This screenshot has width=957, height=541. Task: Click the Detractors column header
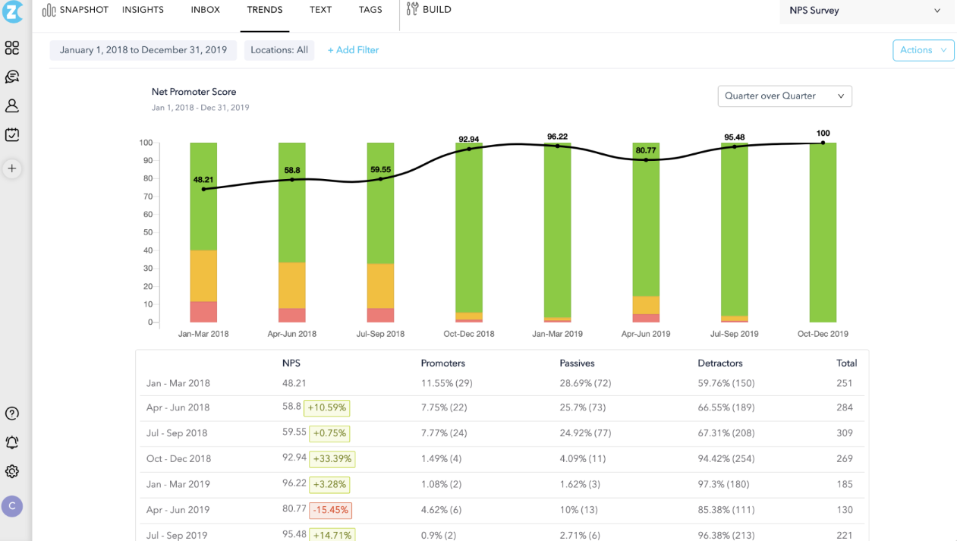(x=720, y=363)
